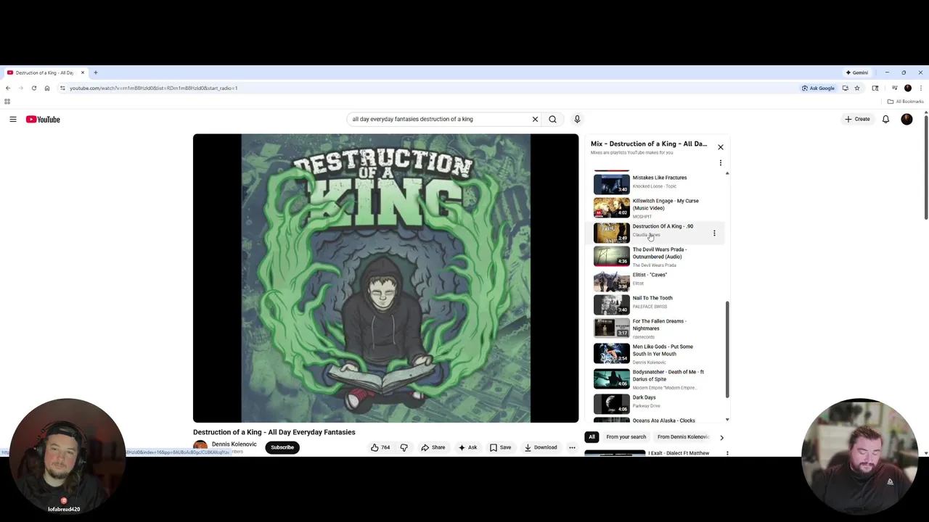Image resolution: width=929 pixels, height=522 pixels.
Task: Open the Chrome side panel search icon
Action: 875,88
